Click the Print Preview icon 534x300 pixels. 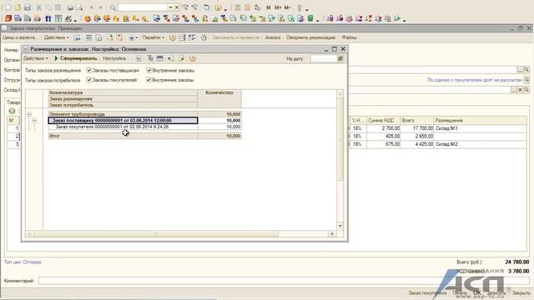click(x=79, y=7)
